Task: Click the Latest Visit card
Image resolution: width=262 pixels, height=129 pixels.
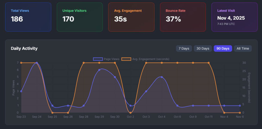Action: click(x=234, y=17)
